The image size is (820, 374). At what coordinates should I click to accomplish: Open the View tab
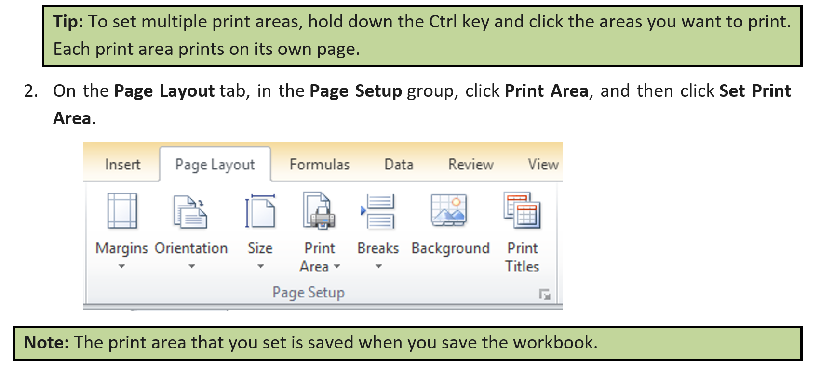coord(543,165)
